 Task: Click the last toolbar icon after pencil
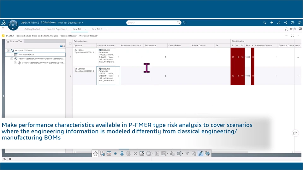click(207, 154)
